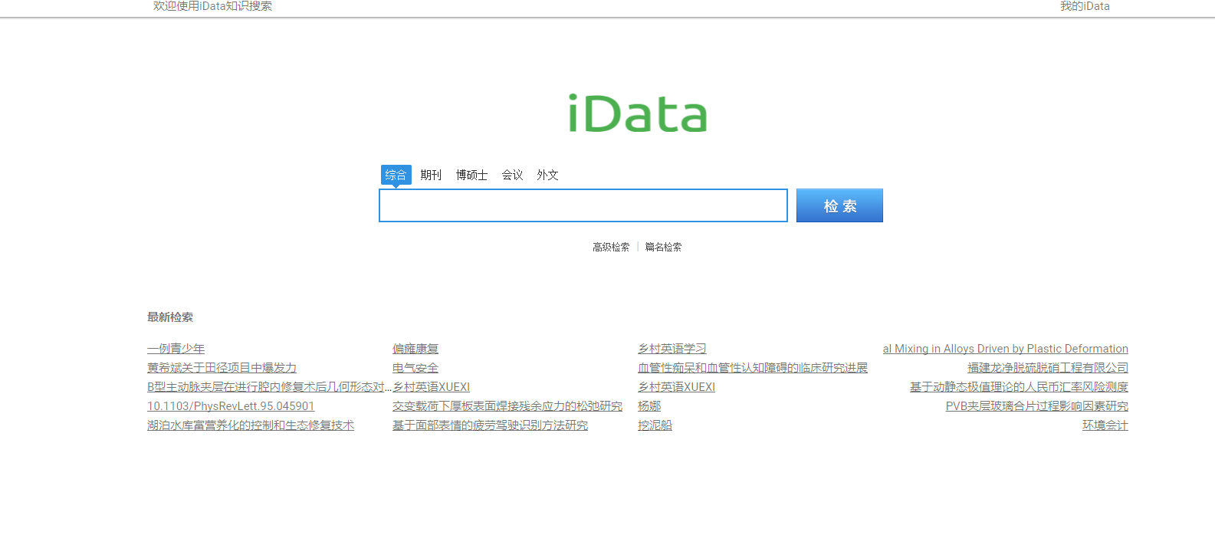Switch to the 外文 tab

(x=547, y=175)
